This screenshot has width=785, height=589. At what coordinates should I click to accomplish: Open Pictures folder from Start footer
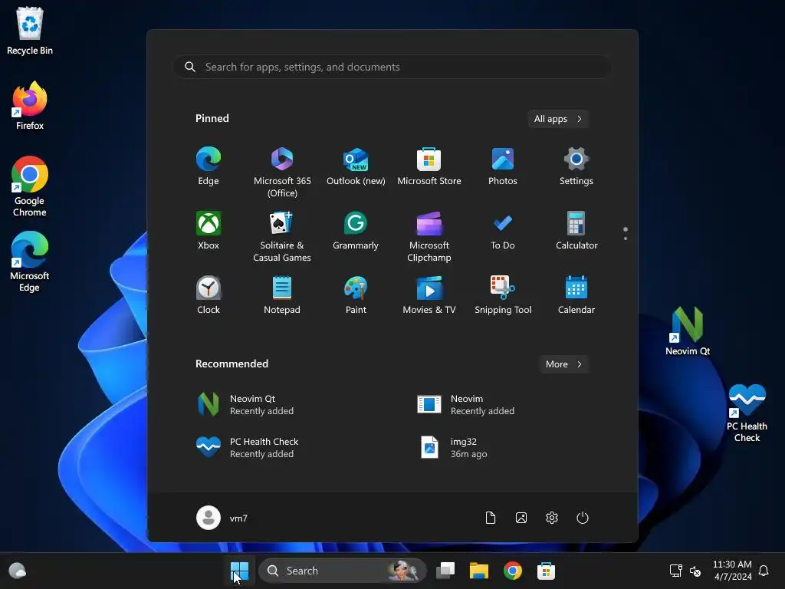[521, 518]
